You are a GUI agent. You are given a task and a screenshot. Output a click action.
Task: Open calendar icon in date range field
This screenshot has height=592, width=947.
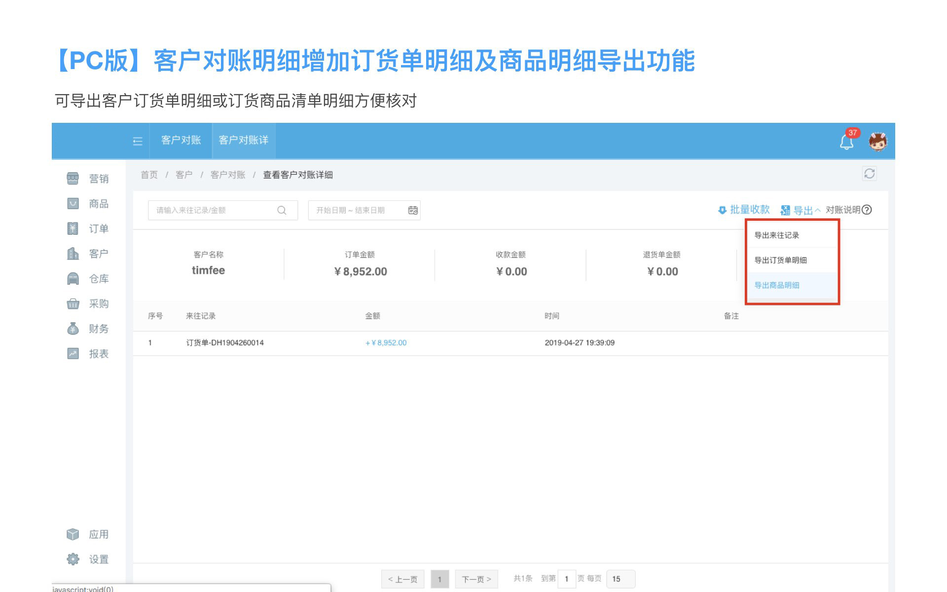[x=413, y=210]
